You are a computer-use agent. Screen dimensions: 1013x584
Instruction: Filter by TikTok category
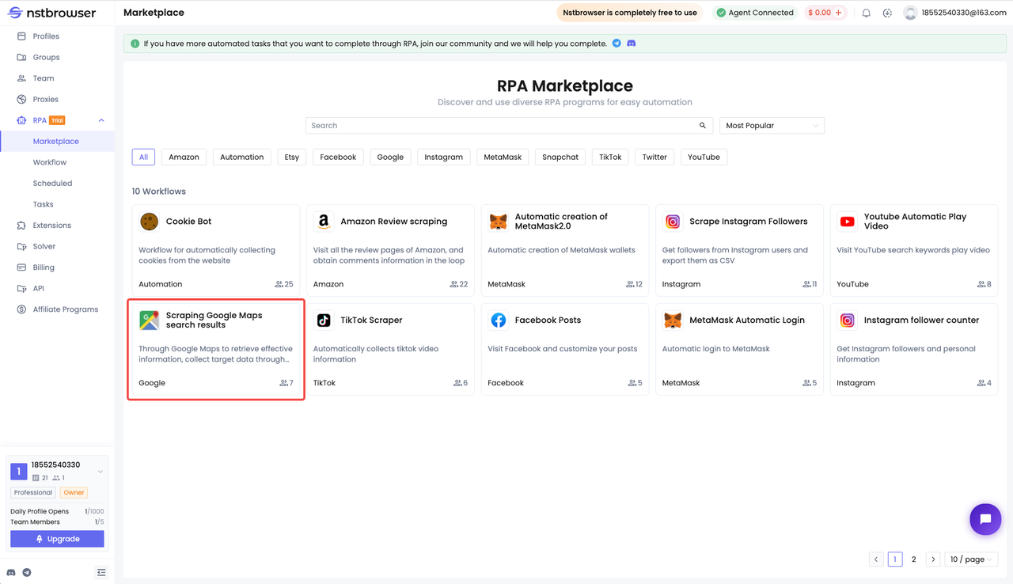(x=610, y=157)
